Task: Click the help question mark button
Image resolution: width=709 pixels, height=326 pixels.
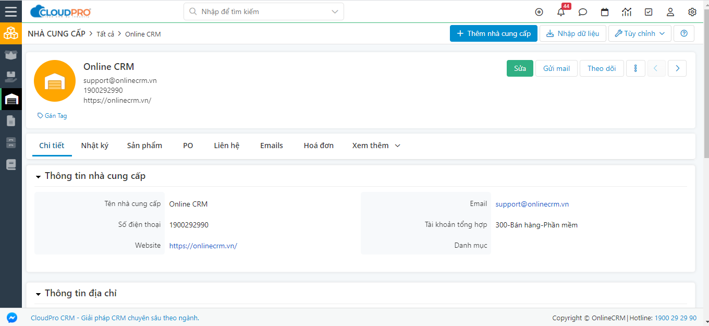Action: point(684,33)
